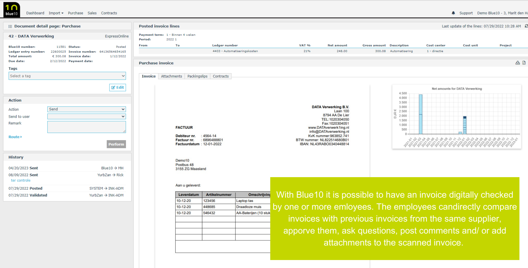Expand the Import menu

(x=56, y=13)
